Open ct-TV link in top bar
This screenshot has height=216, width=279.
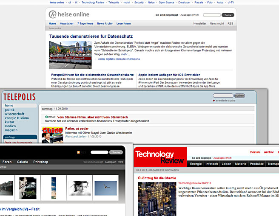[x=231, y=3]
